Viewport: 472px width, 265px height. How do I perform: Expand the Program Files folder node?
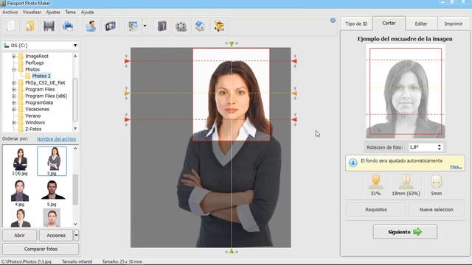click(x=13, y=89)
